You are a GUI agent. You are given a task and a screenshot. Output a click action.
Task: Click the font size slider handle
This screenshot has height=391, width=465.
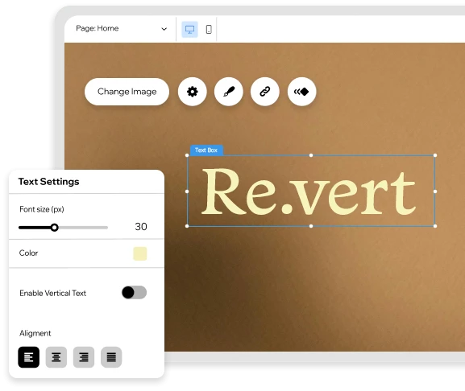tap(54, 228)
